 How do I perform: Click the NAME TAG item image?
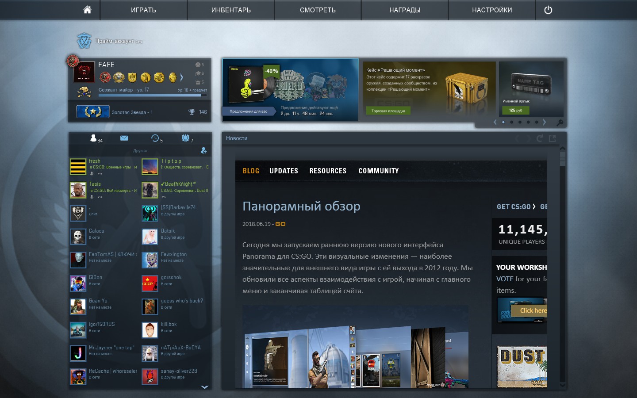[x=531, y=84]
